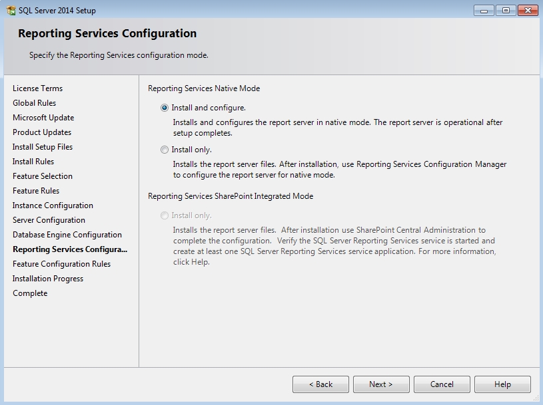This screenshot has height=405, width=543.
Task: Minimize the SQL Server Setup window
Action: [x=484, y=11]
